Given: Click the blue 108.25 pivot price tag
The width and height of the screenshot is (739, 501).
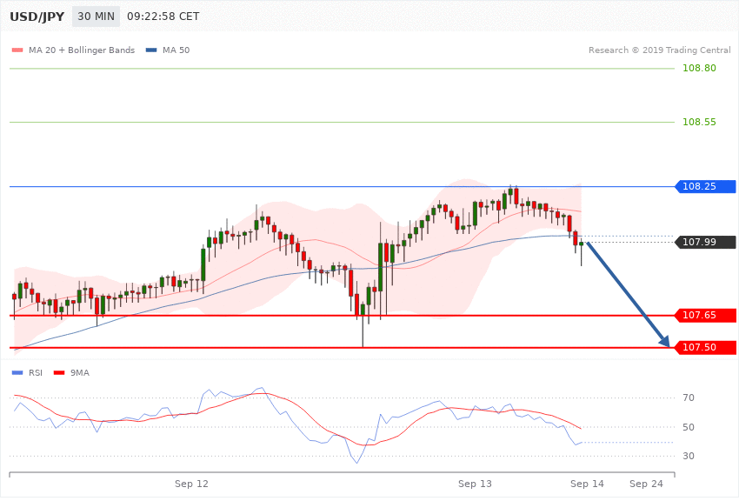Looking at the screenshot, I should tap(705, 187).
